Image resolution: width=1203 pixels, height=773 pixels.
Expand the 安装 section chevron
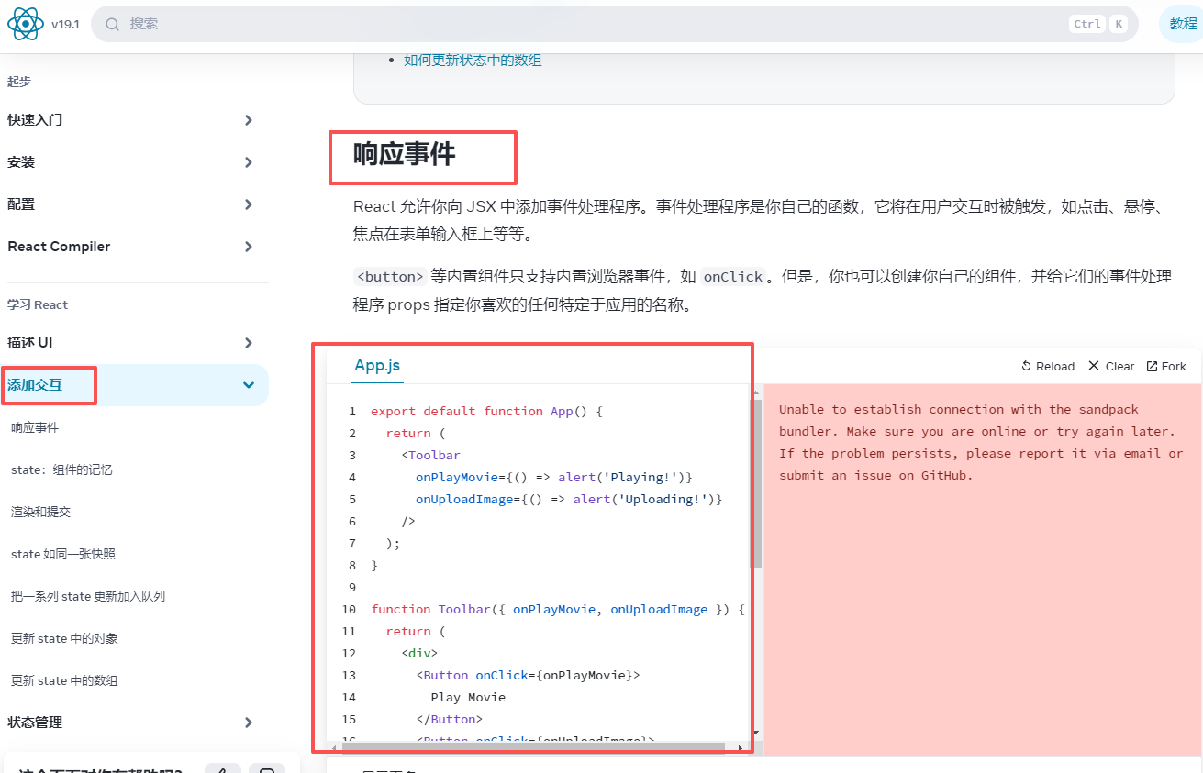tap(249, 162)
